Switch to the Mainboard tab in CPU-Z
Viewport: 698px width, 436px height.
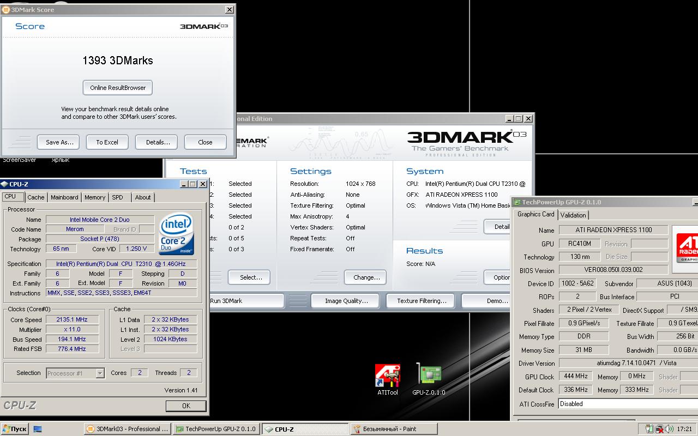[x=64, y=197]
